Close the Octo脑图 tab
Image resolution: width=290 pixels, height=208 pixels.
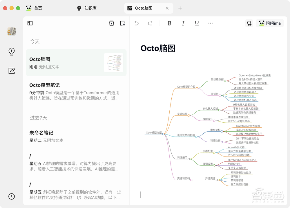pyautogui.click(x=167, y=8)
